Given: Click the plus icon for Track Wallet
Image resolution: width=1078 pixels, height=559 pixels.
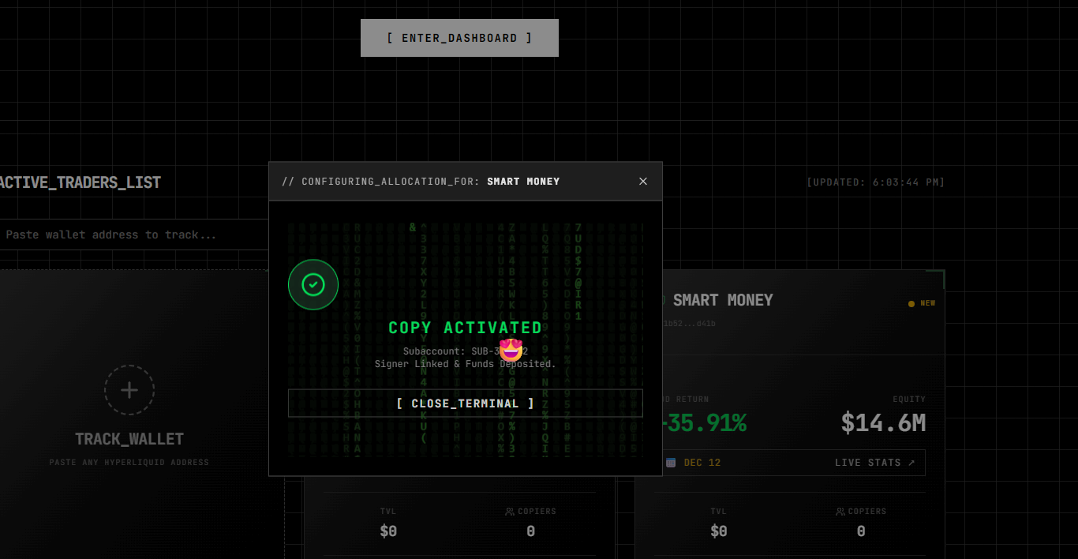Looking at the screenshot, I should (x=129, y=390).
